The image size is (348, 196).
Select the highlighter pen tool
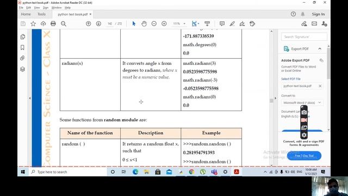232,23
